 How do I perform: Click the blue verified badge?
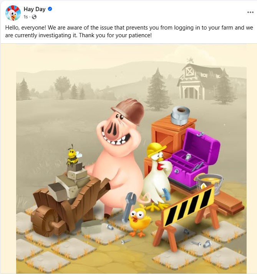[x=50, y=9]
